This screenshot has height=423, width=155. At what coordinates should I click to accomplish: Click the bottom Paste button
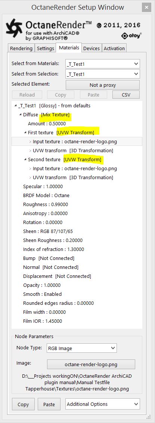point(49,404)
